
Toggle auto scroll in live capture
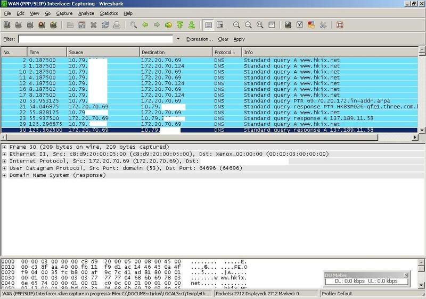click(x=220, y=25)
